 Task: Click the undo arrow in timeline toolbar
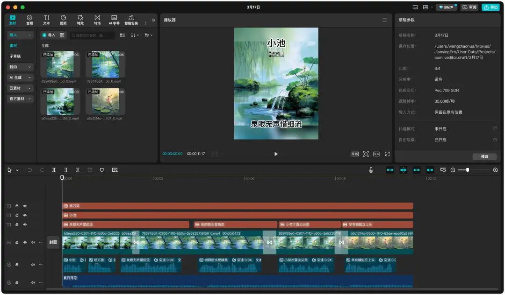tap(30, 170)
